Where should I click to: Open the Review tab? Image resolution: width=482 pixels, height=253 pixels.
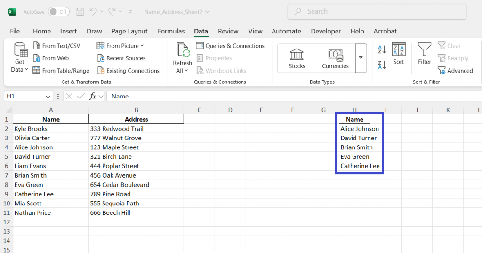228,31
